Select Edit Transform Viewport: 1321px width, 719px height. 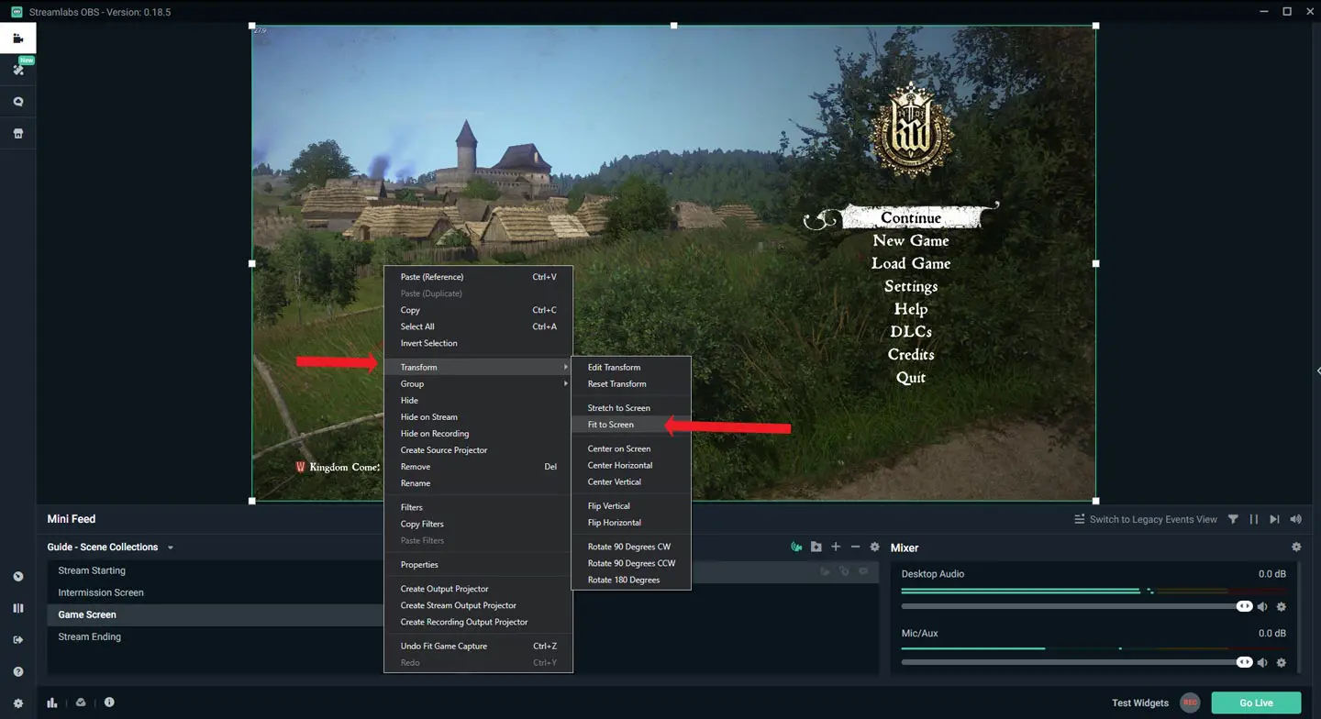(630, 367)
